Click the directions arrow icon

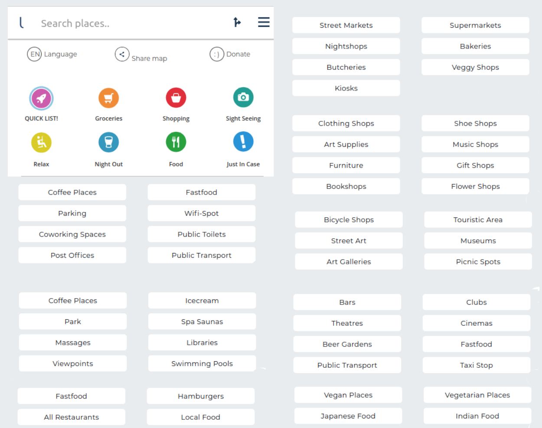point(237,22)
